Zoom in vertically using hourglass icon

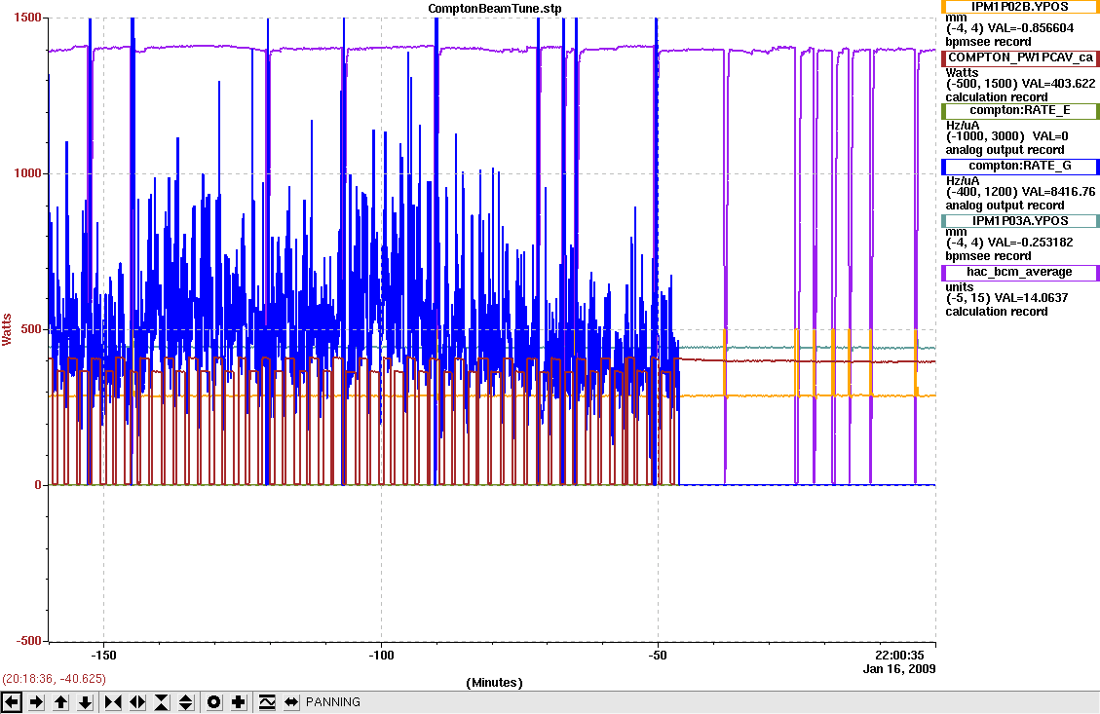(162, 702)
